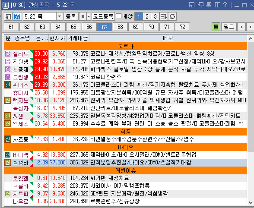Click the 코드등록 button
This screenshot has height=208, width=254.
(x=103, y=16)
